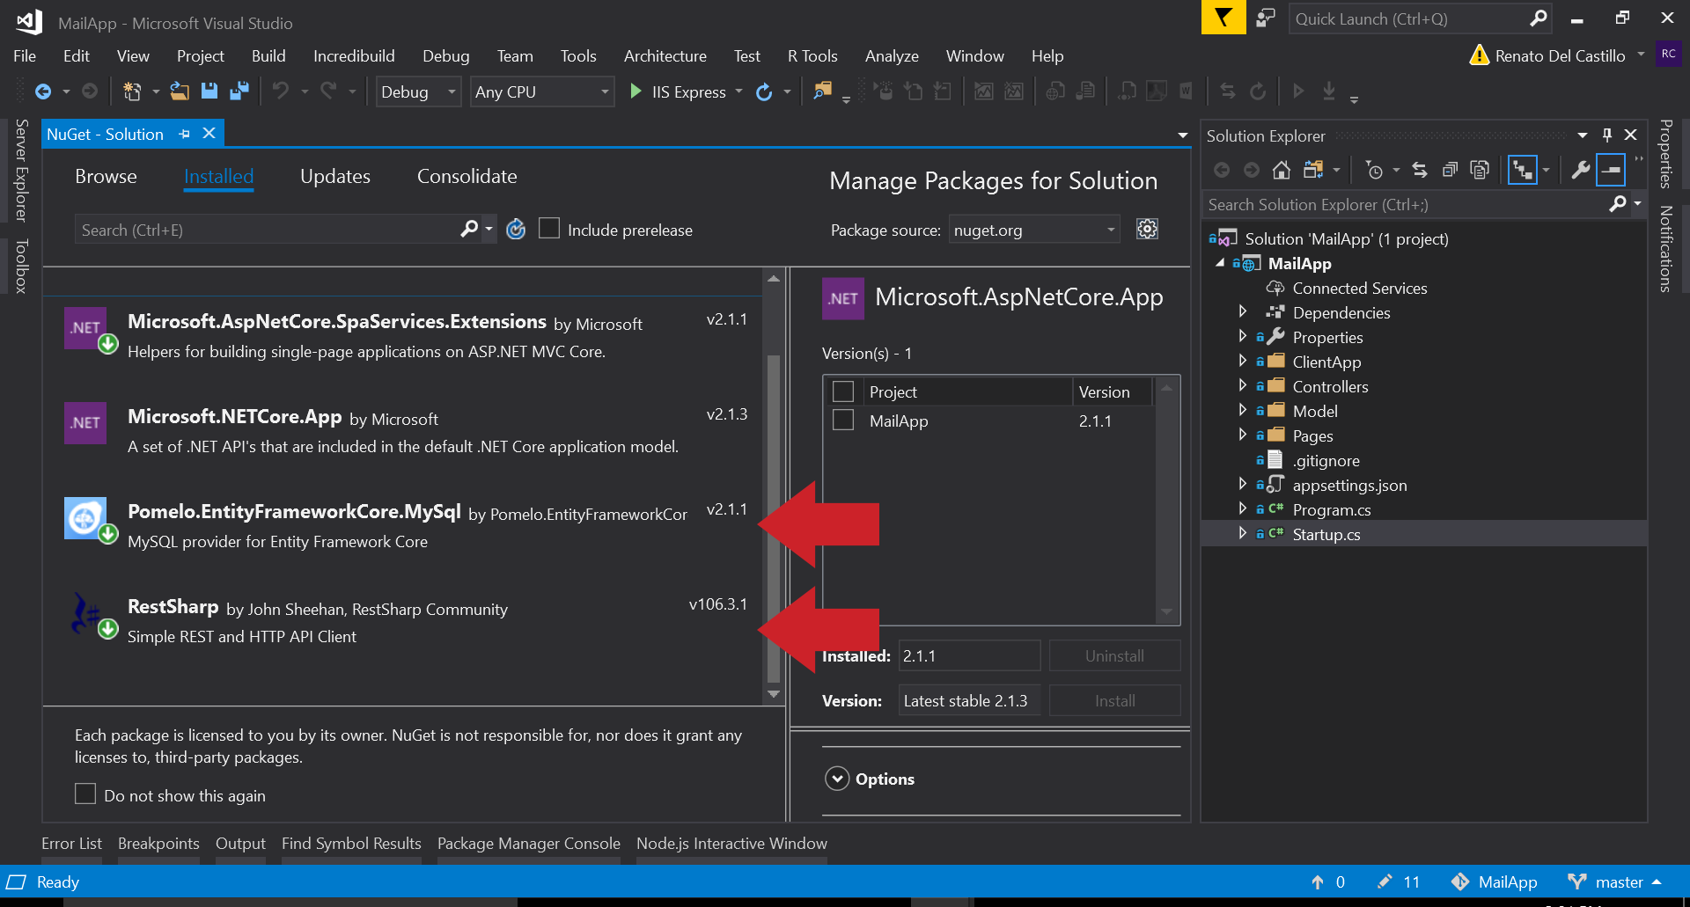The width and height of the screenshot is (1690, 907).
Task: Expand the Startup.cs node
Action: (1242, 533)
